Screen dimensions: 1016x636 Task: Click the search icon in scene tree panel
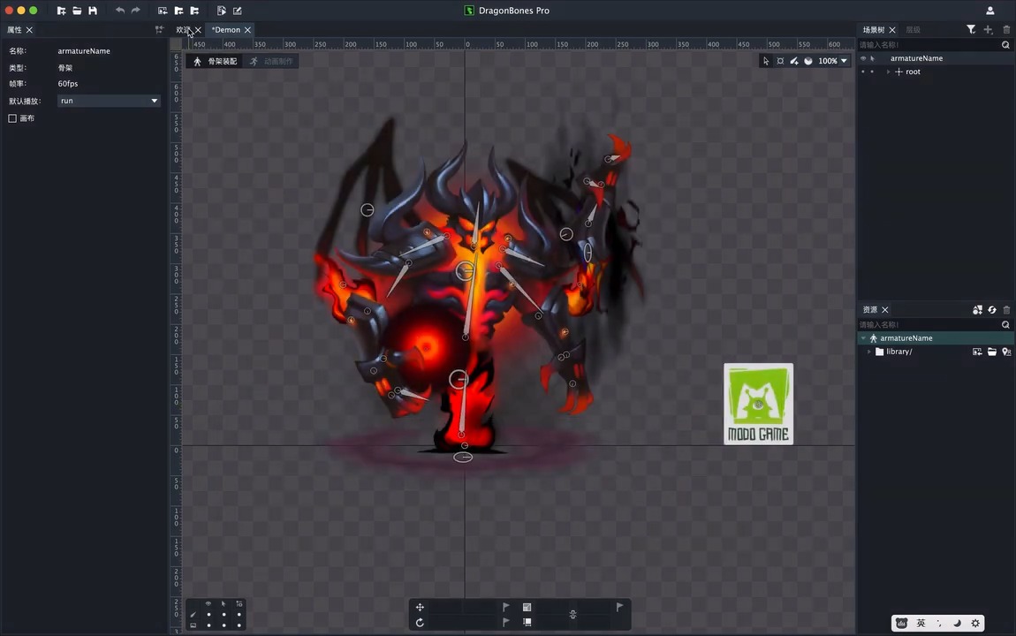tap(1005, 45)
